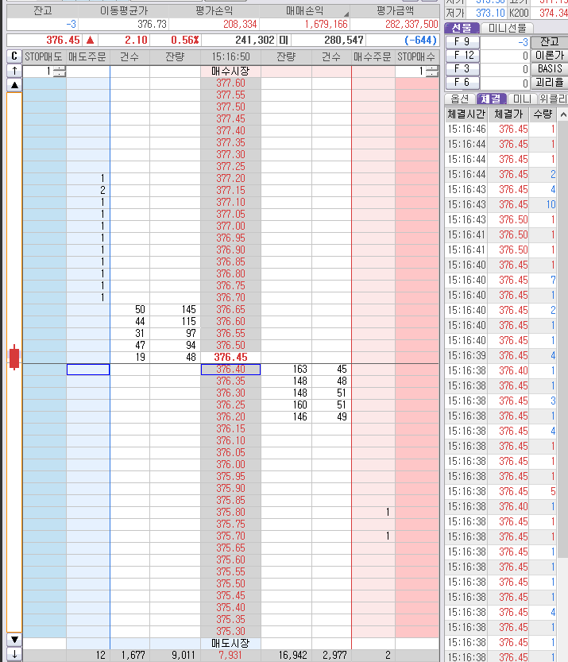The height and width of the screenshot is (662, 568).
Task: Click the highlighted 376.40 price cell
Action: pyautogui.click(x=230, y=369)
